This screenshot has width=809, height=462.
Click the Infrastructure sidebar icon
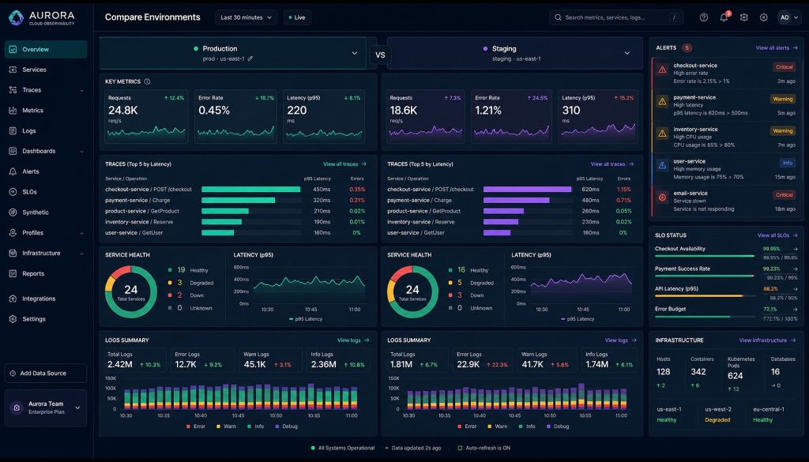[x=13, y=254]
